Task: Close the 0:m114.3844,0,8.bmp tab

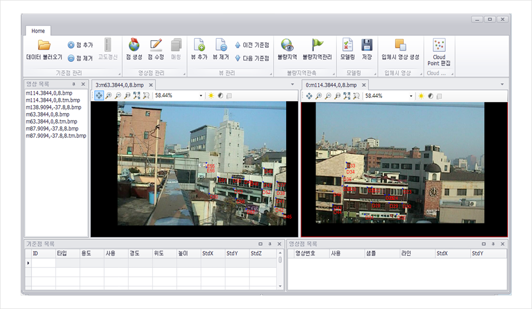Action: [364, 85]
